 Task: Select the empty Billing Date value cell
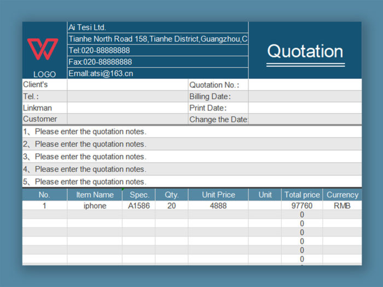click(305, 96)
